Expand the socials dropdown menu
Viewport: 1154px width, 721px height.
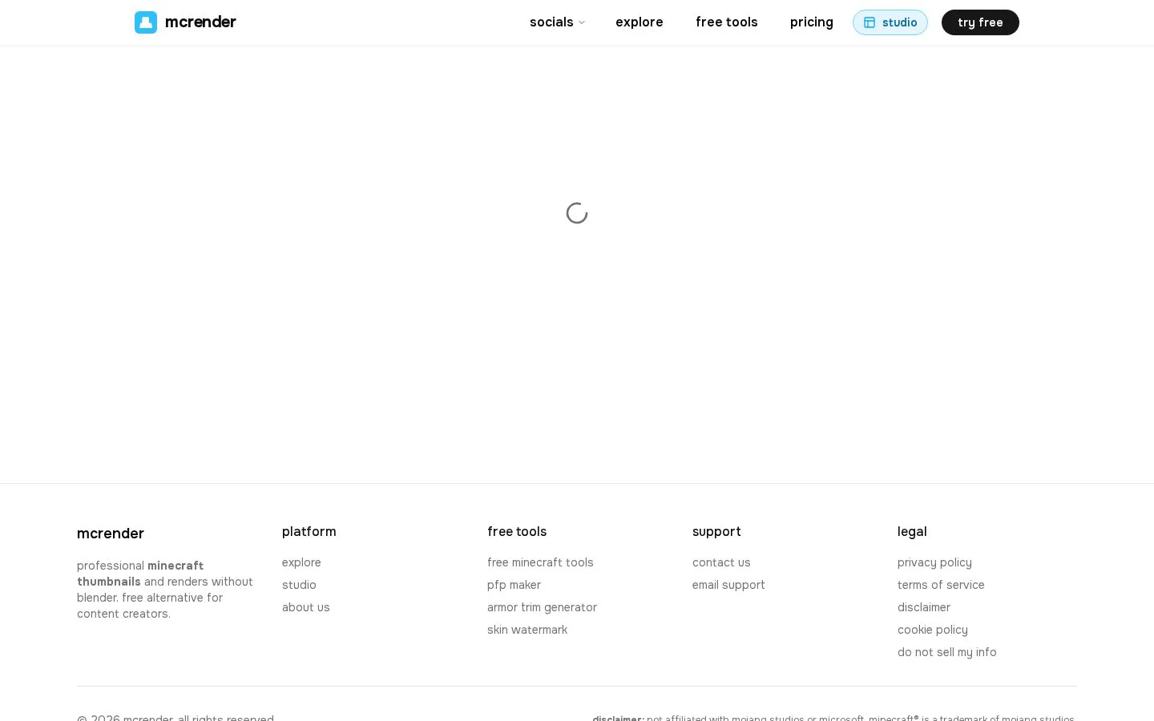point(557,22)
